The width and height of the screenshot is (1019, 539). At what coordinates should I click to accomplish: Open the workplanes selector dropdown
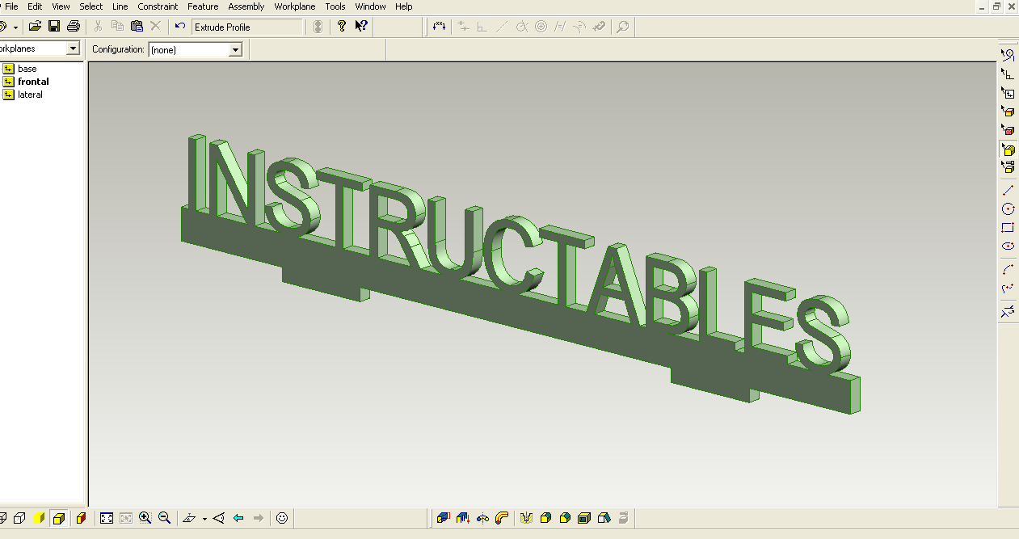(x=73, y=48)
